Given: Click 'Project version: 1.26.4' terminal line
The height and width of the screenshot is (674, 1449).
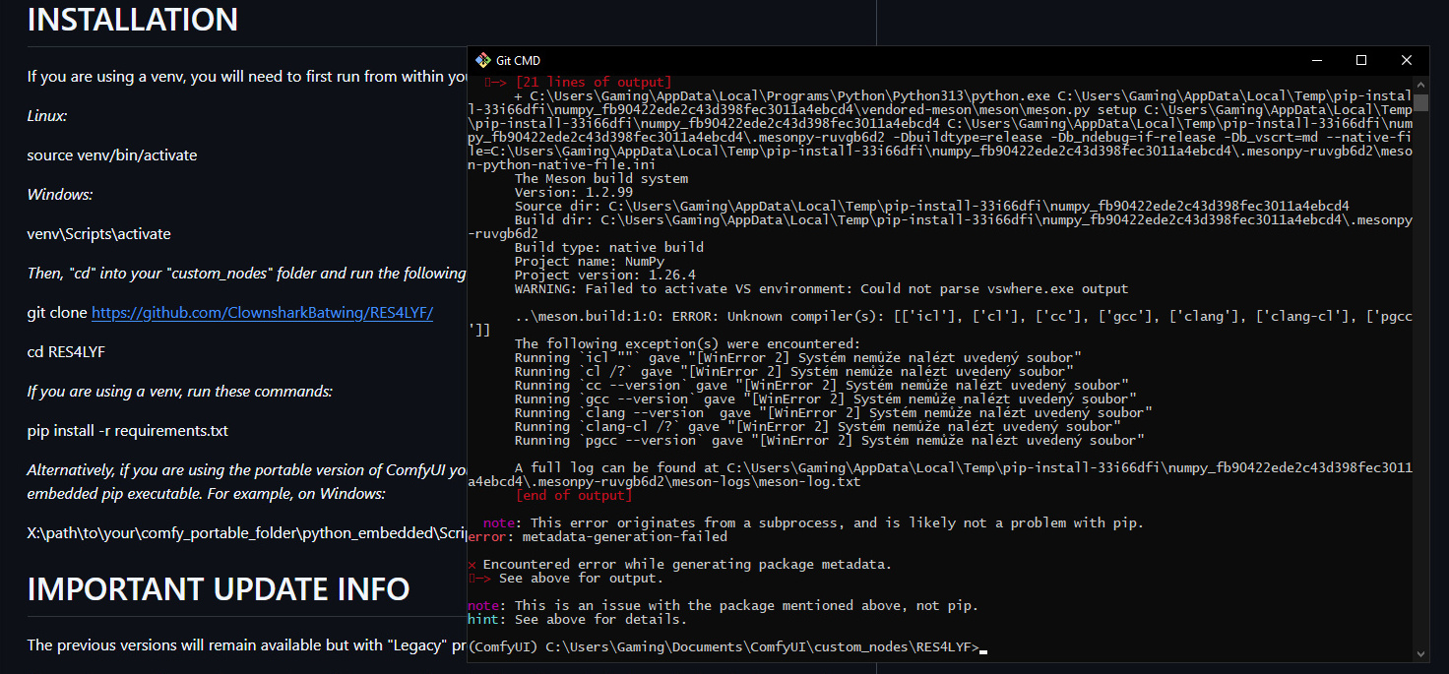Looking at the screenshot, I should pyautogui.click(x=605, y=276).
